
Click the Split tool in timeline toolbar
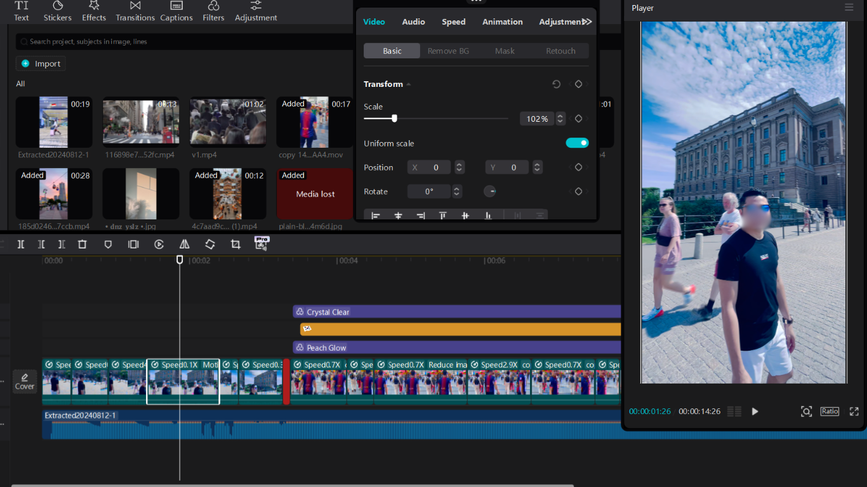point(21,244)
